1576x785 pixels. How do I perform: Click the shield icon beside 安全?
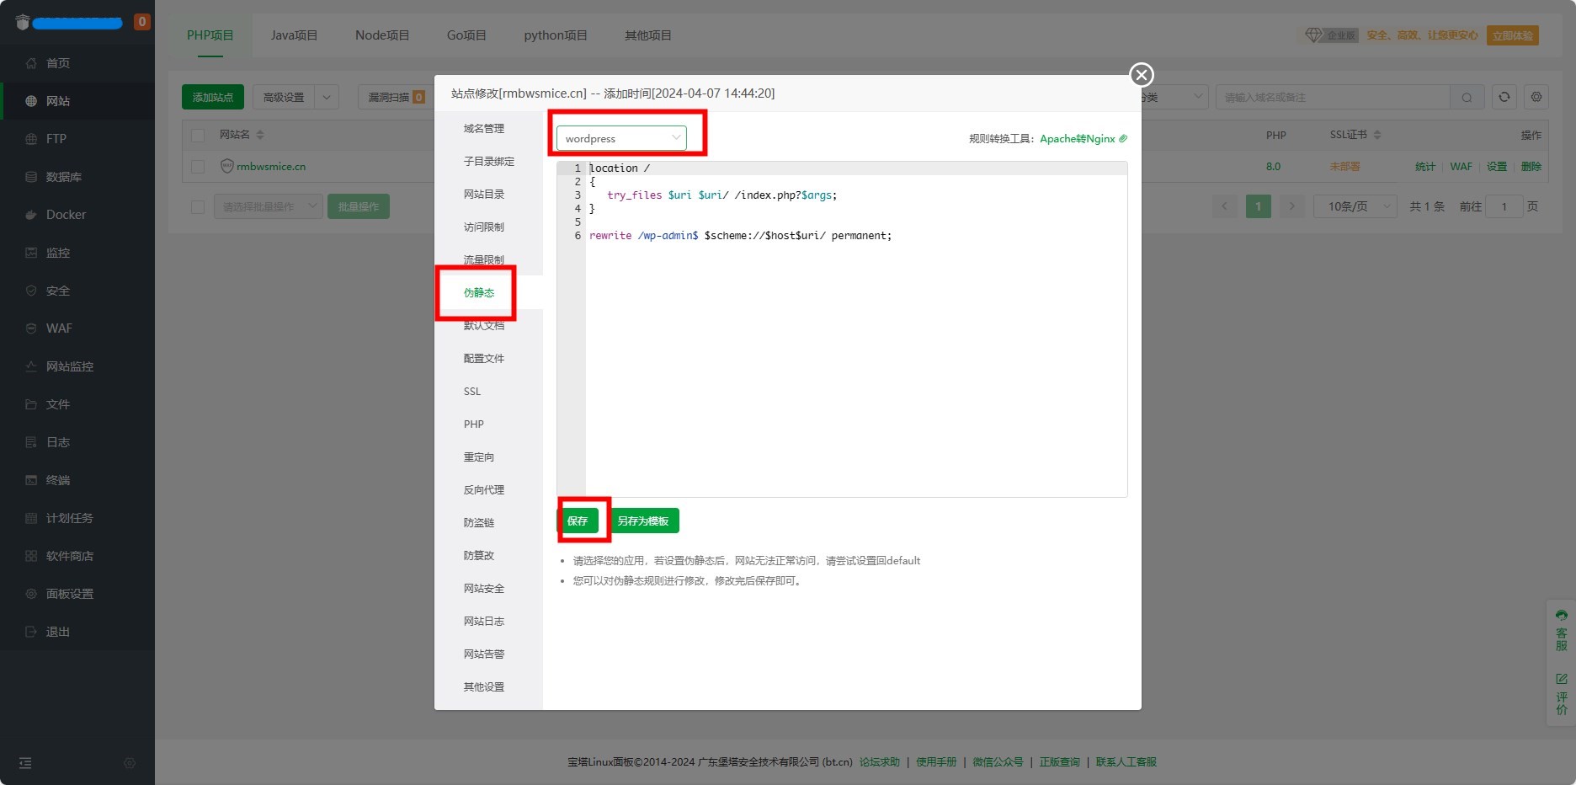(x=31, y=291)
